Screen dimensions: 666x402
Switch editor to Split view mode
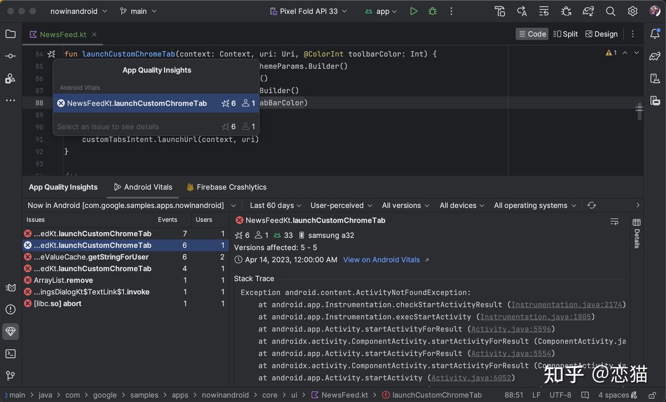click(x=566, y=34)
